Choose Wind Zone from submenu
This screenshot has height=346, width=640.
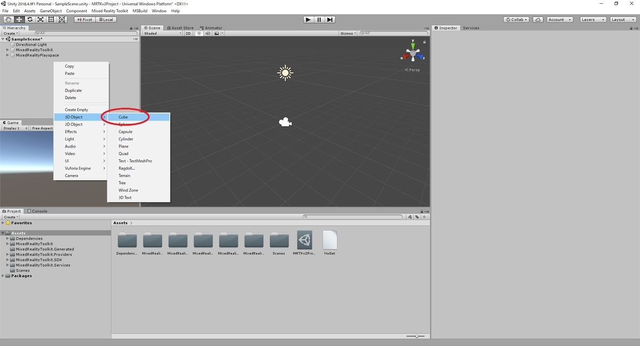[x=139, y=190]
